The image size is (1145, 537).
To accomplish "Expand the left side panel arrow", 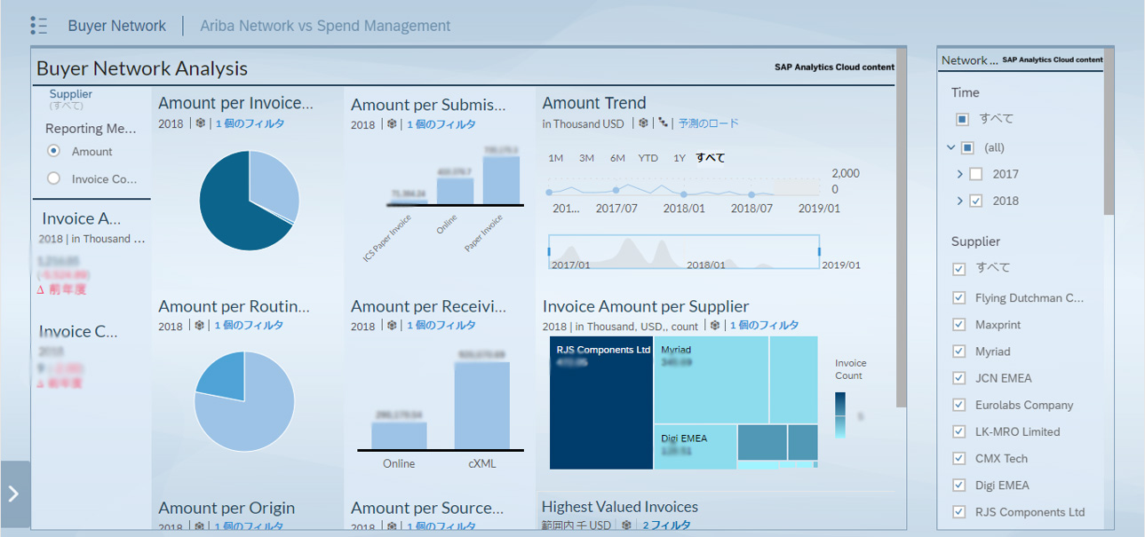I will click(13, 494).
